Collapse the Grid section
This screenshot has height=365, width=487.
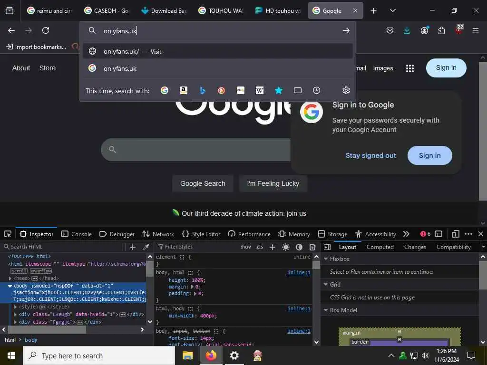click(326, 285)
